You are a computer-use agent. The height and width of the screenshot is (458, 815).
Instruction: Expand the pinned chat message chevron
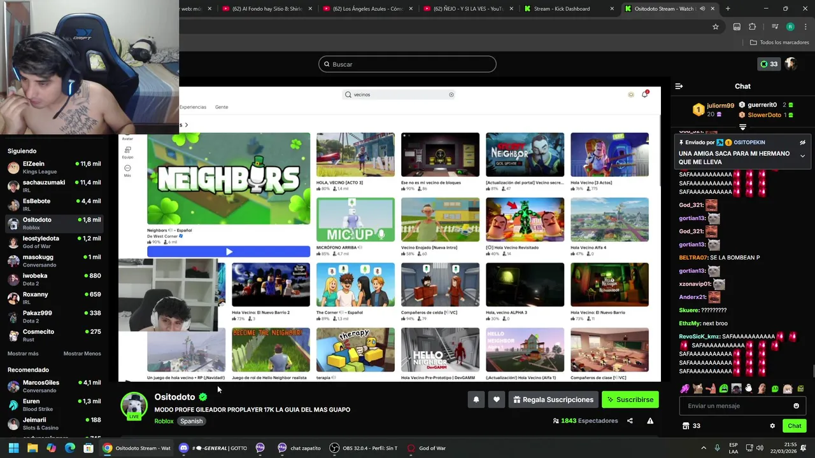coord(802,156)
